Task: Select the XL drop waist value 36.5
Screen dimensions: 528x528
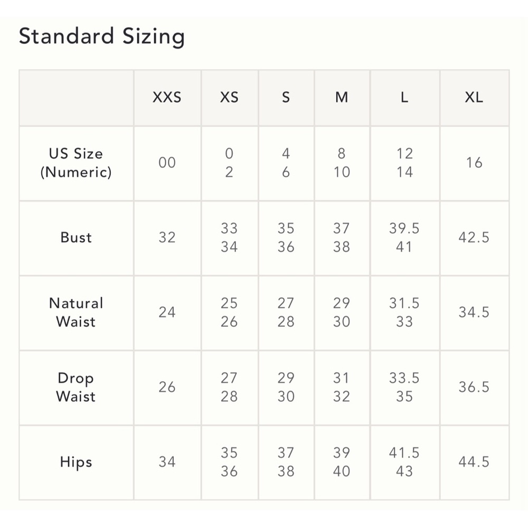Action: 474,387
